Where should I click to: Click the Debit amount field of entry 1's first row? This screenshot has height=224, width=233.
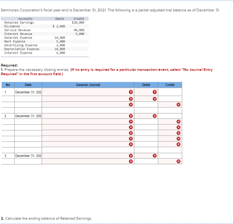(x=146, y=92)
